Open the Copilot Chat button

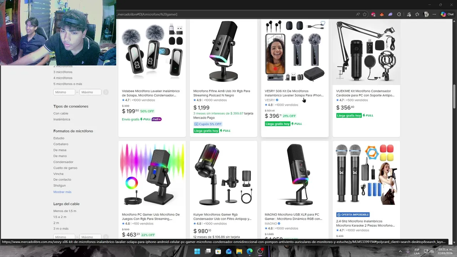tap(447, 14)
